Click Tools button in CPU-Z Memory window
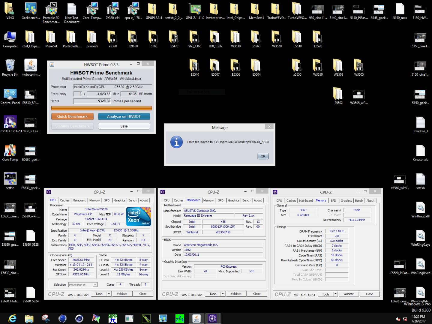This screenshot has height=324, width=432. coord(325,294)
